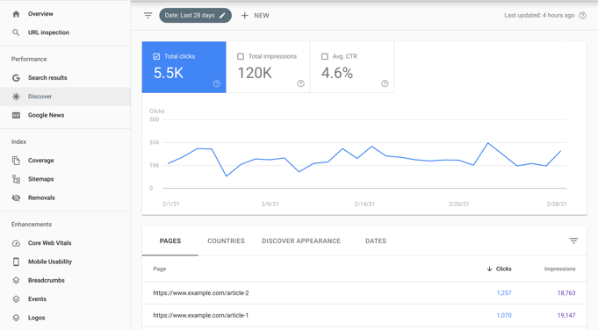Click the Logos layers icon

tap(16, 318)
